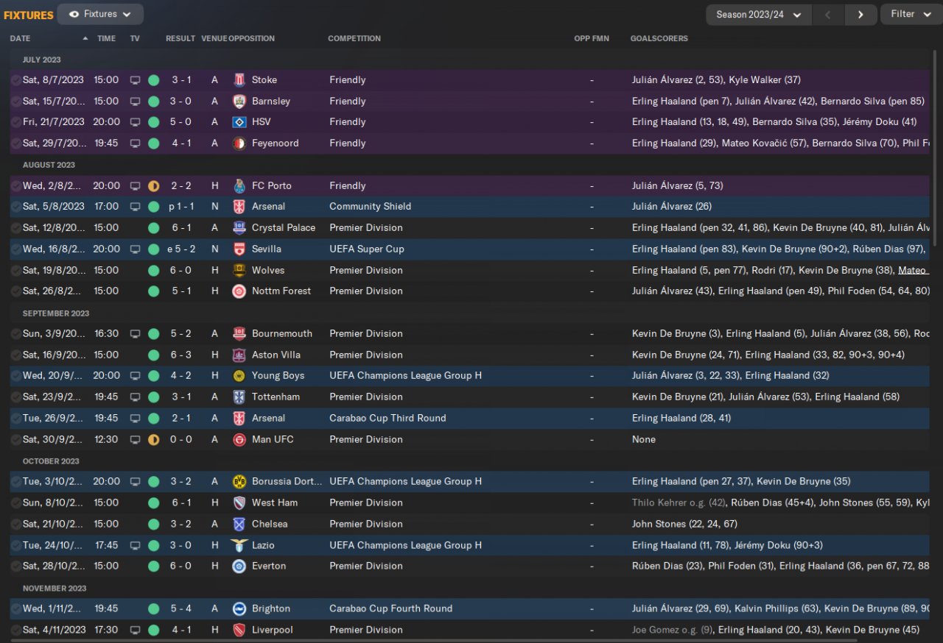Select the Man UFC fixture score 0 - 0
Screen dimensions: 943x643
click(x=180, y=440)
